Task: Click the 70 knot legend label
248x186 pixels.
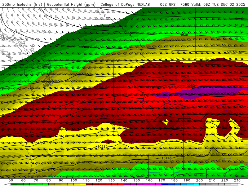Action: 36,180
